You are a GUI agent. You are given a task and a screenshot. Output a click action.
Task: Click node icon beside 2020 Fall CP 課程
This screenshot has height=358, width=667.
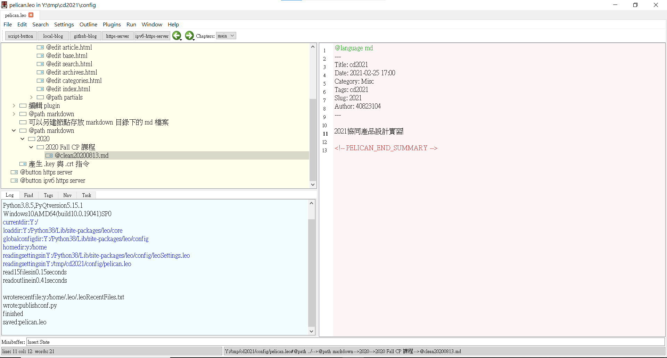(40, 147)
